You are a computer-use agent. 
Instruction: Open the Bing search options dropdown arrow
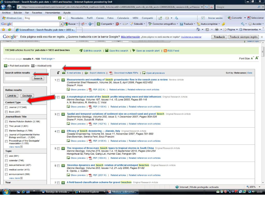click(x=64, y=18)
